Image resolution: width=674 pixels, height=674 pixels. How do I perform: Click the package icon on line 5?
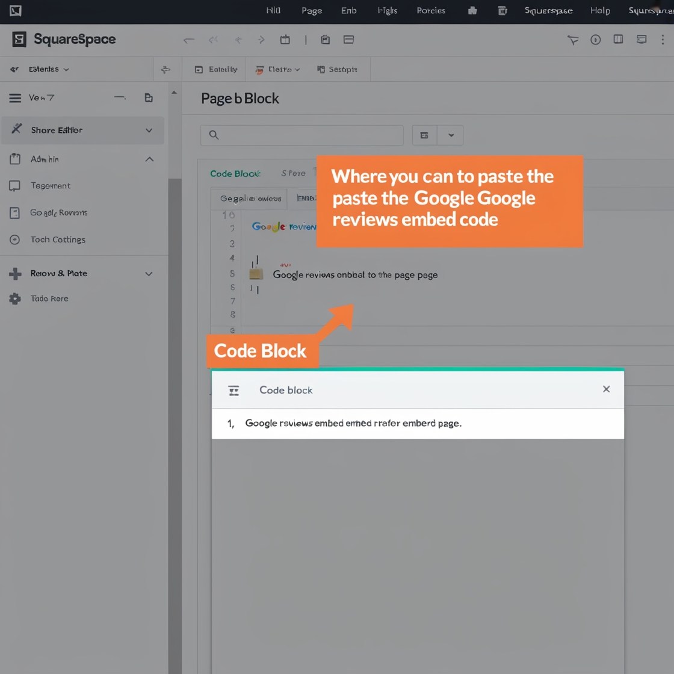[x=256, y=274]
